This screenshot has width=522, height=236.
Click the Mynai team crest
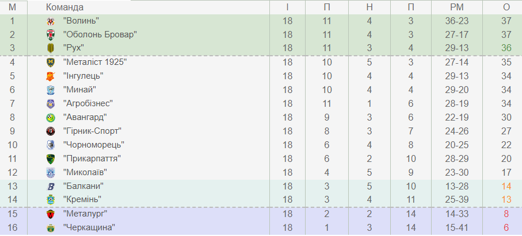pyautogui.click(x=51, y=90)
